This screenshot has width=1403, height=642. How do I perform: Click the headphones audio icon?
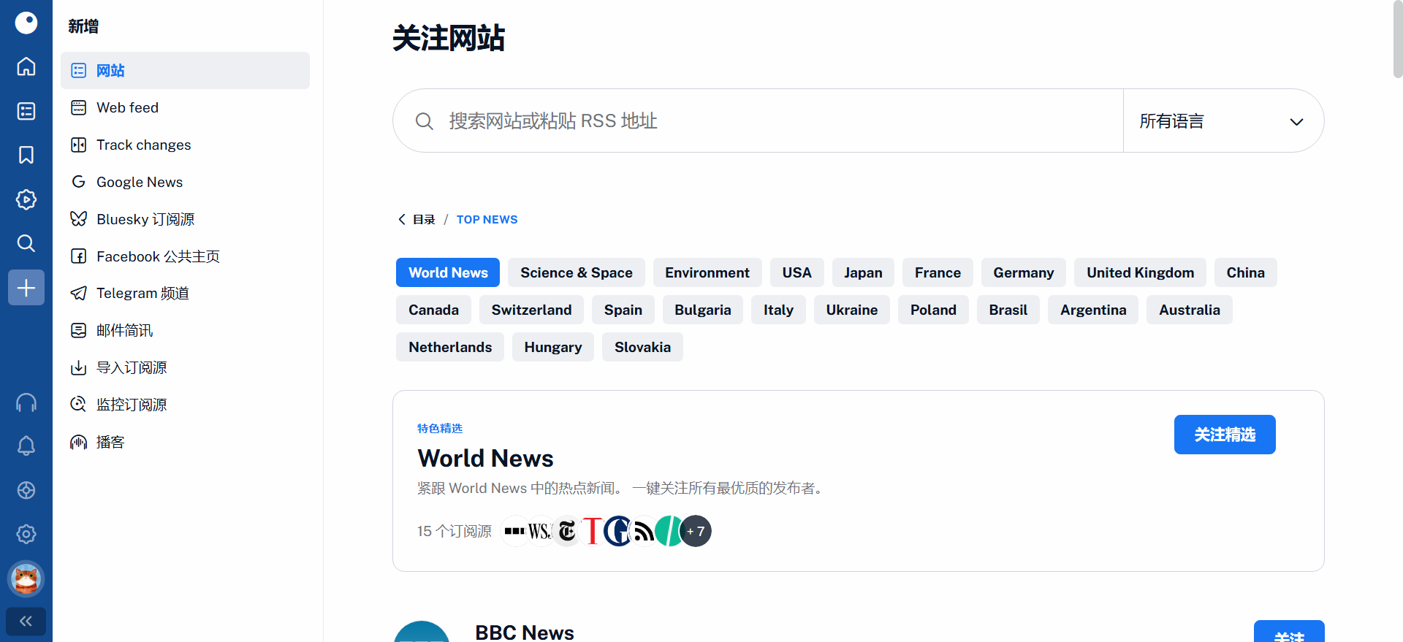(x=26, y=402)
